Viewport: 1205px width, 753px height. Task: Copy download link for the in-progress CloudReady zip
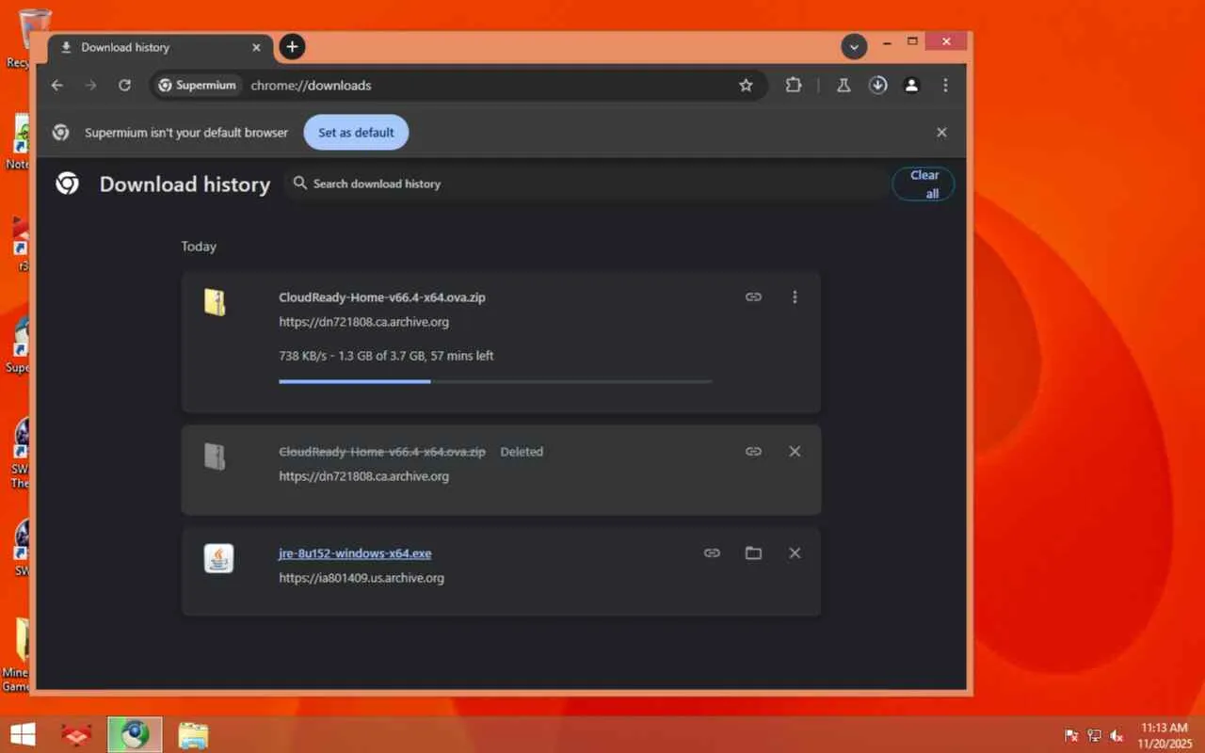753,297
